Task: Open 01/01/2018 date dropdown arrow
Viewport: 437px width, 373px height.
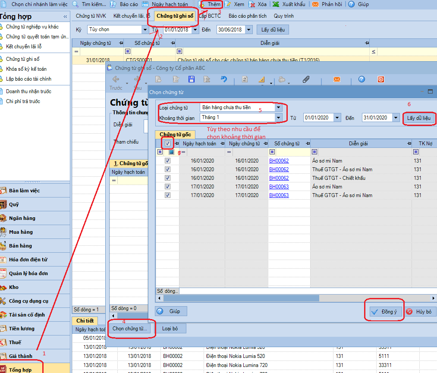Action: [195, 29]
